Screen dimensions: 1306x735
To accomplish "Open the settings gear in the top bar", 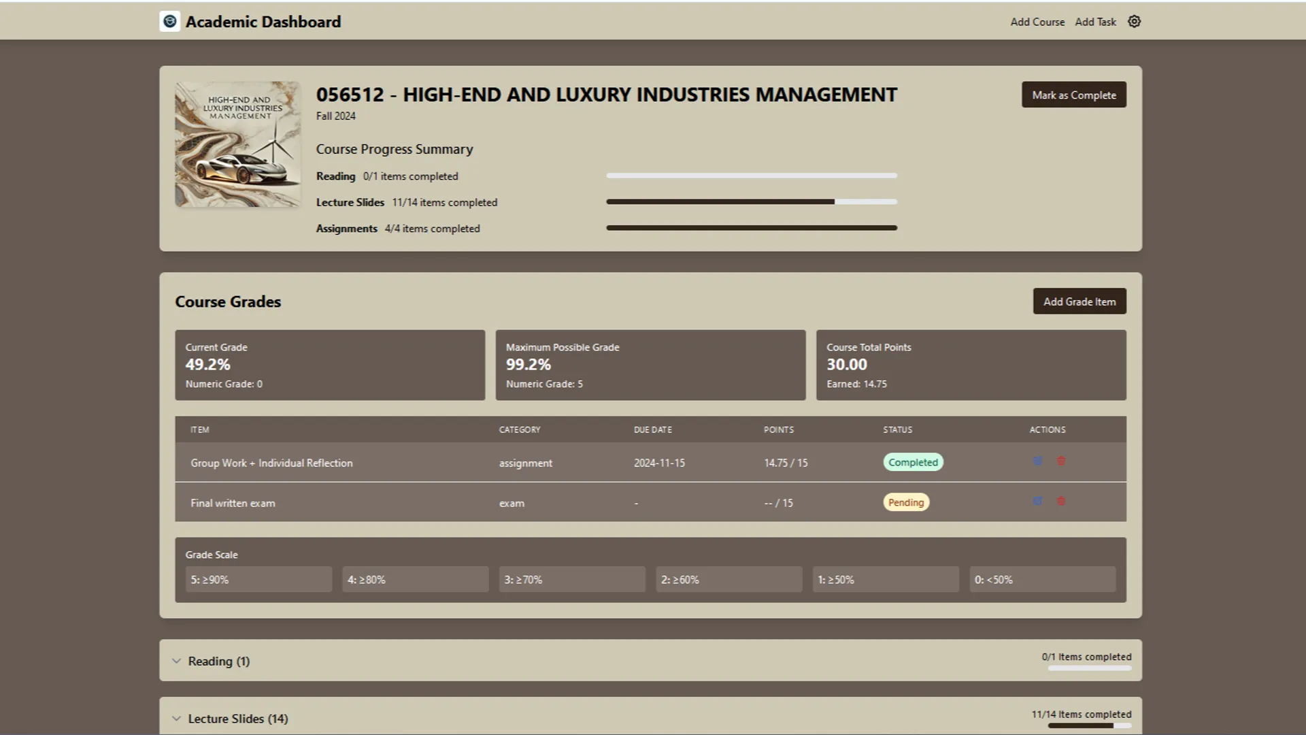I will tap(1134, 21).
